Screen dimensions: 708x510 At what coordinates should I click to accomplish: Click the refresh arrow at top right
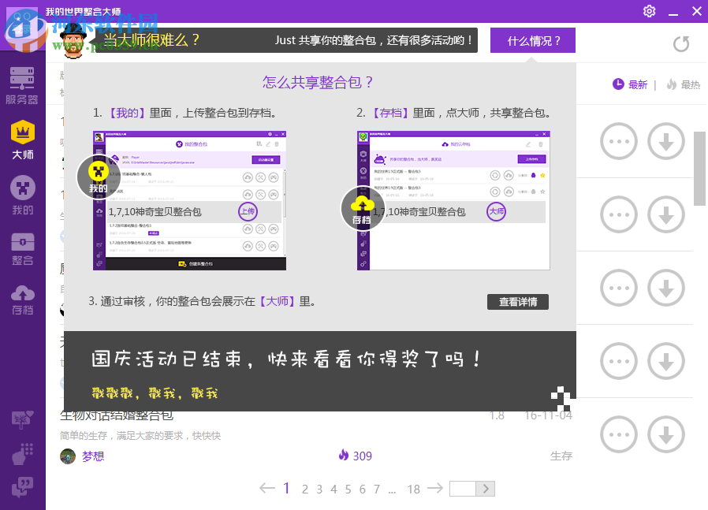click(x=681, y=45)
